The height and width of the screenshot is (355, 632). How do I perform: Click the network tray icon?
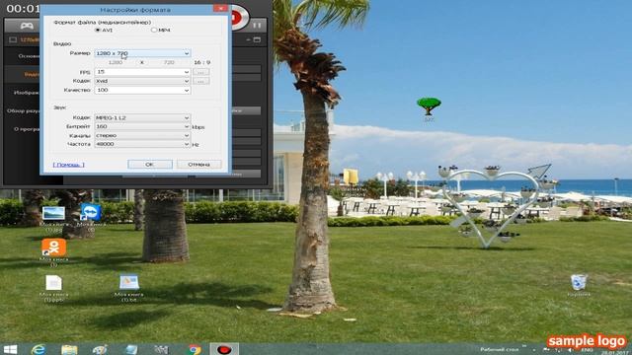(x=559, y=350)
